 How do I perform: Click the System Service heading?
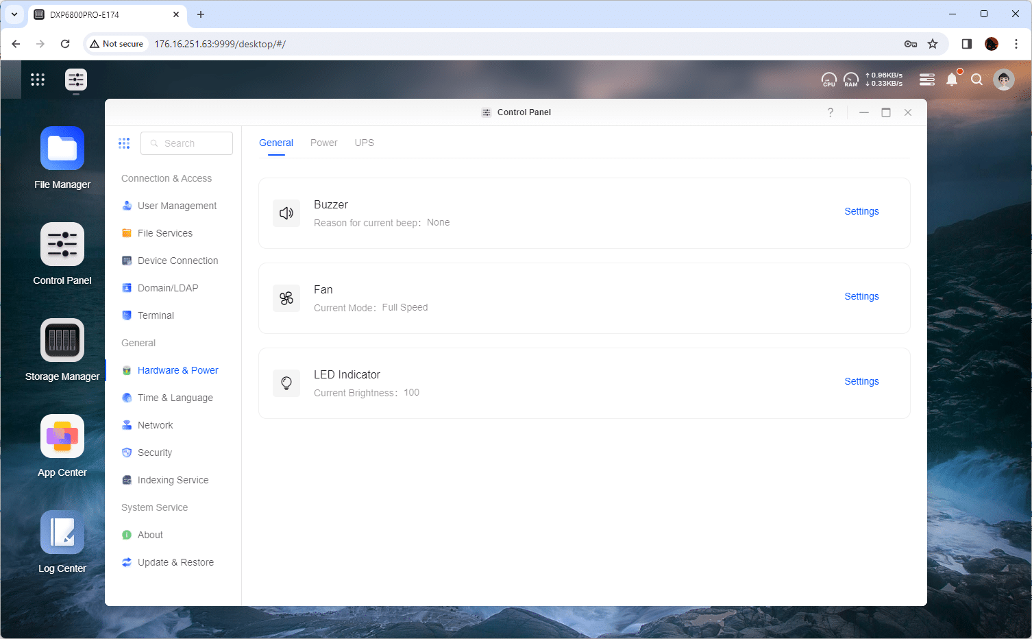[x=154, y=507]
